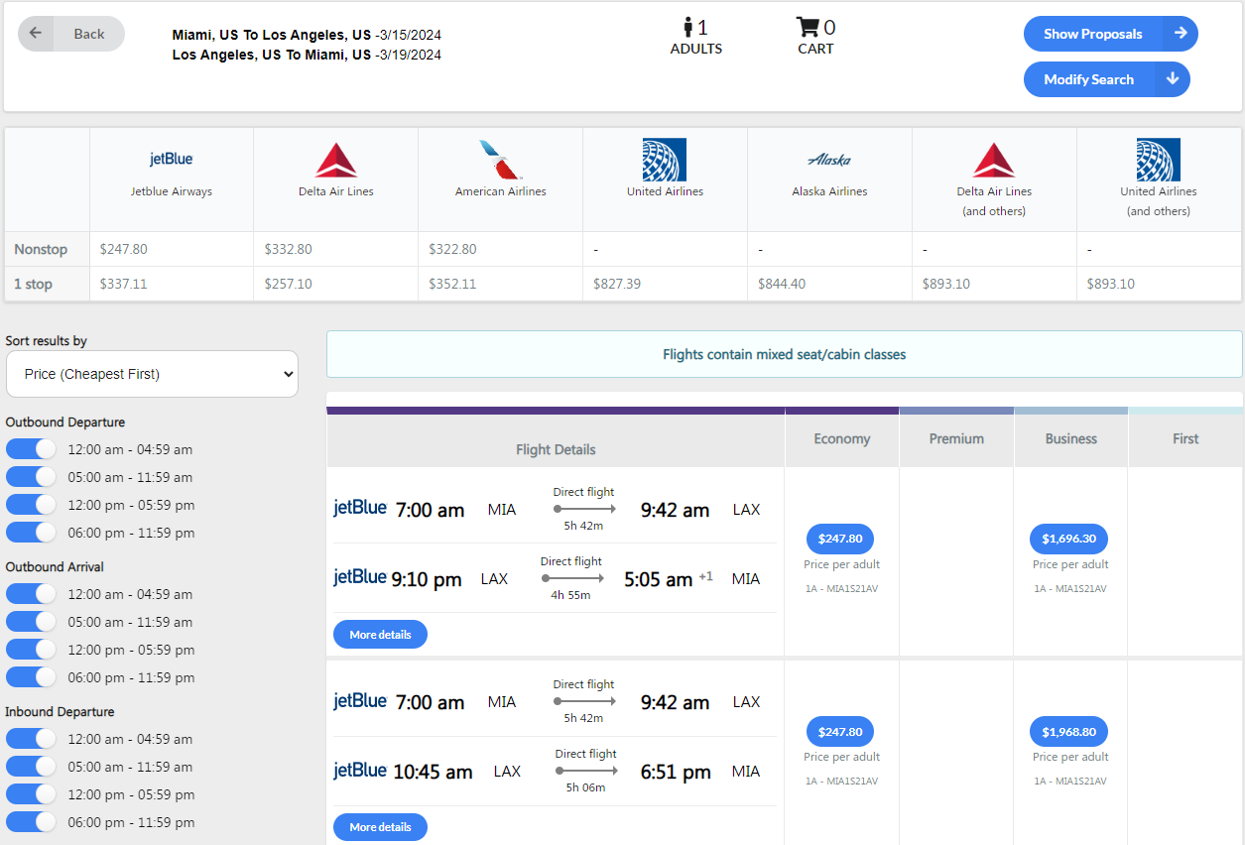Image resolution: width=1245 pixels, height=845 pixels.
Task: Toggle Inbound Departure 05:00 am - 11:59 am
Action: click(32, 767)
